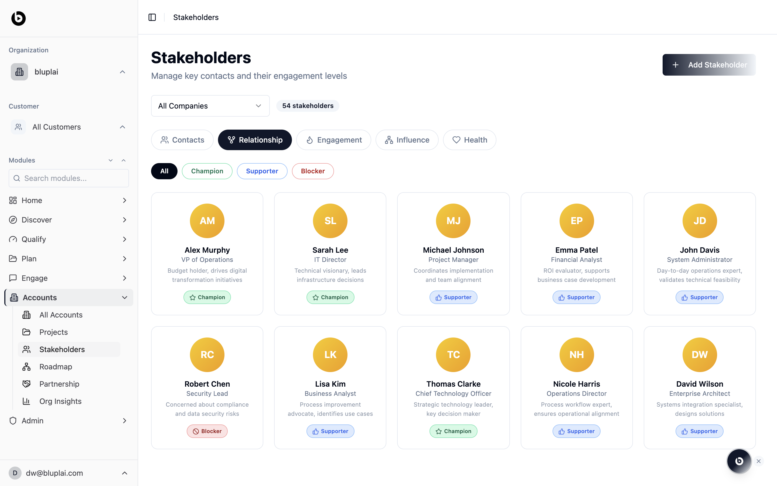The height and width of the screenshot is (486, 777).
Task: Switch to the Engagement tab
Action: (x=333, y=140)
